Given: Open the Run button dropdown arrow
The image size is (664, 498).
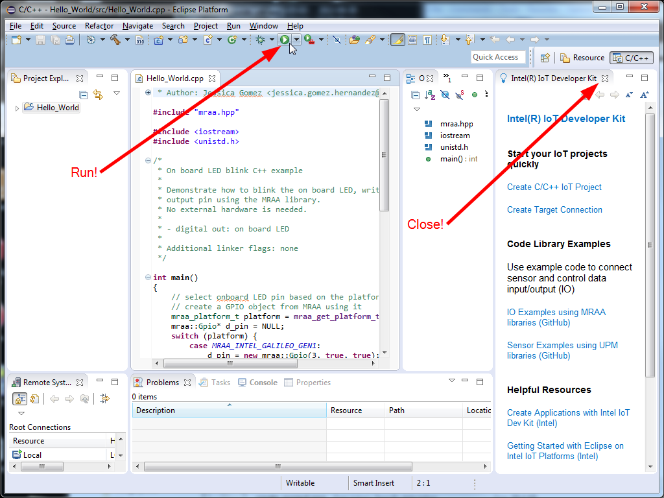Looking at the screenshot, I should [296, 40].
